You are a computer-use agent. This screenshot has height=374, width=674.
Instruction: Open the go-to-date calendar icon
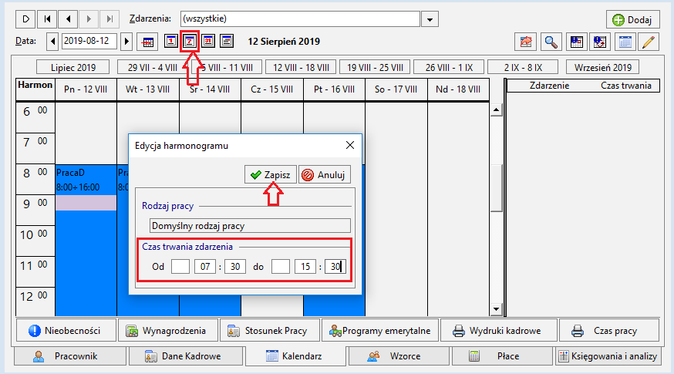147,42
